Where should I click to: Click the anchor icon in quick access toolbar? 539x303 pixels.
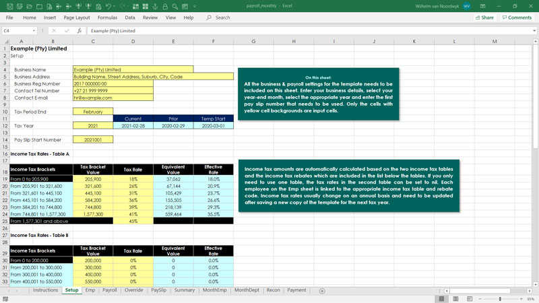(x=155, y=6)
